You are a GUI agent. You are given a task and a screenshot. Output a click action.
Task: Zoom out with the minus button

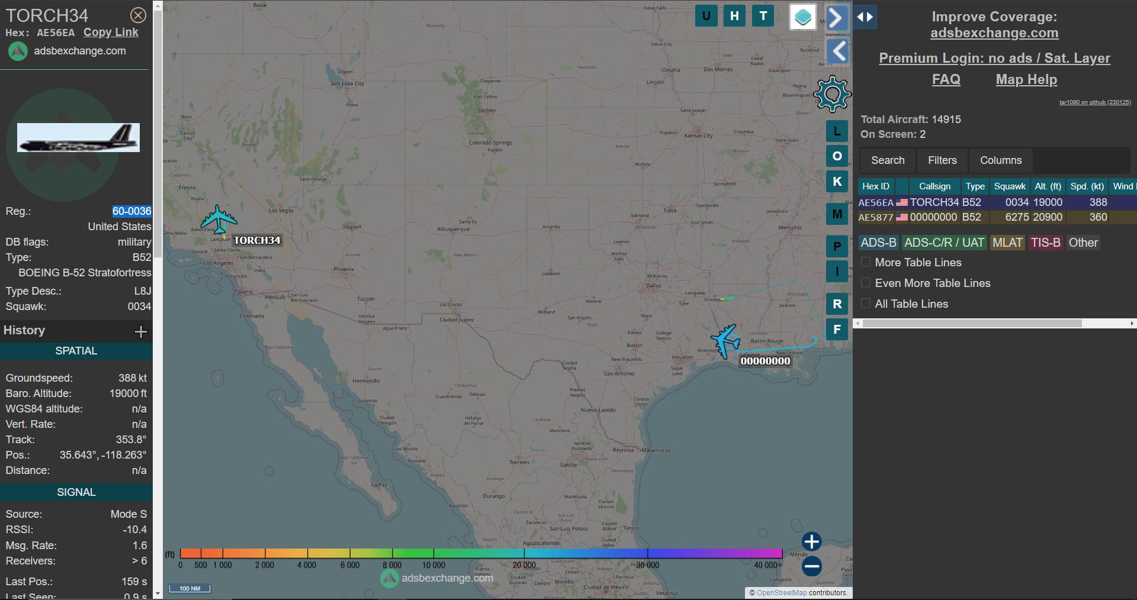tap(811, 566)
